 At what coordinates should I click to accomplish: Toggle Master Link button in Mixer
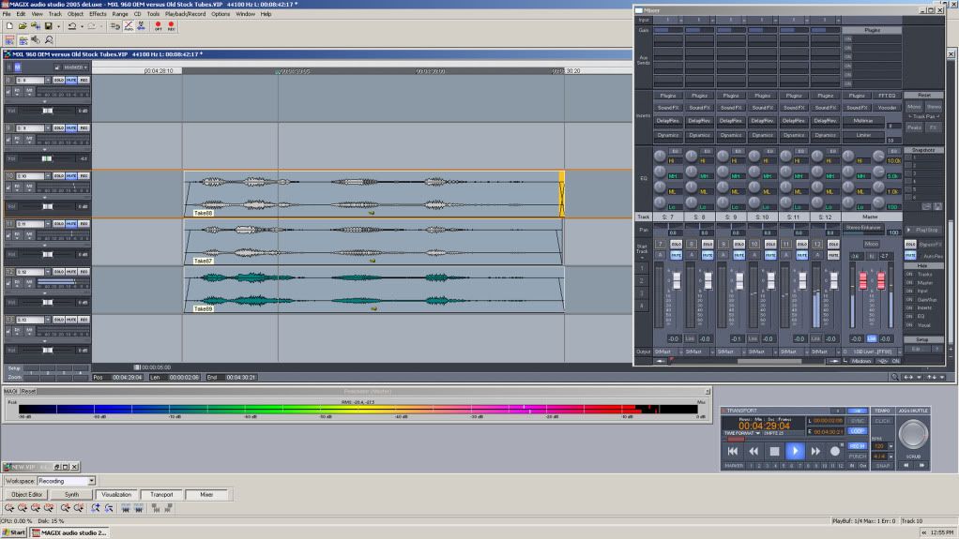[871, 338]
